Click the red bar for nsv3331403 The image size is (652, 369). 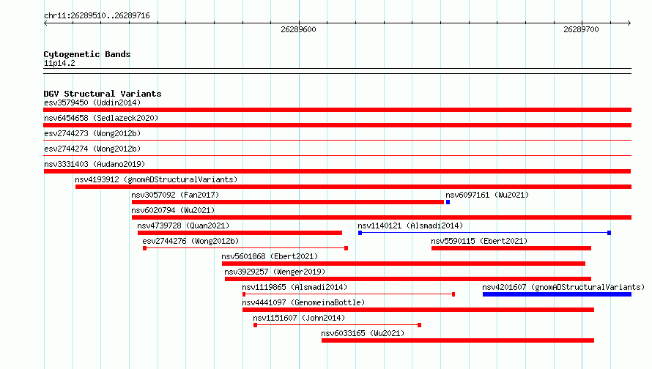[337, 171]
